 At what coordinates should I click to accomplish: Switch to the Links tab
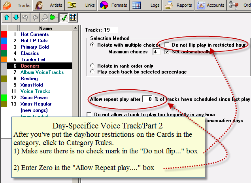click(81, 5)
